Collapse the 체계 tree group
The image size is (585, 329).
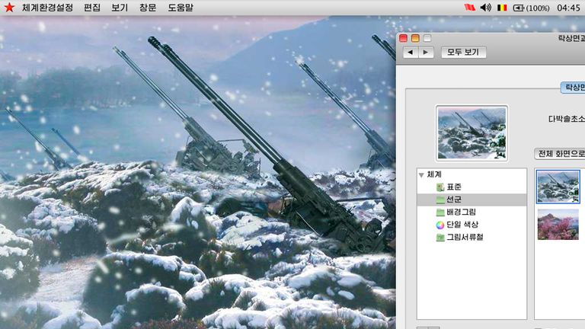click(421, 175)
